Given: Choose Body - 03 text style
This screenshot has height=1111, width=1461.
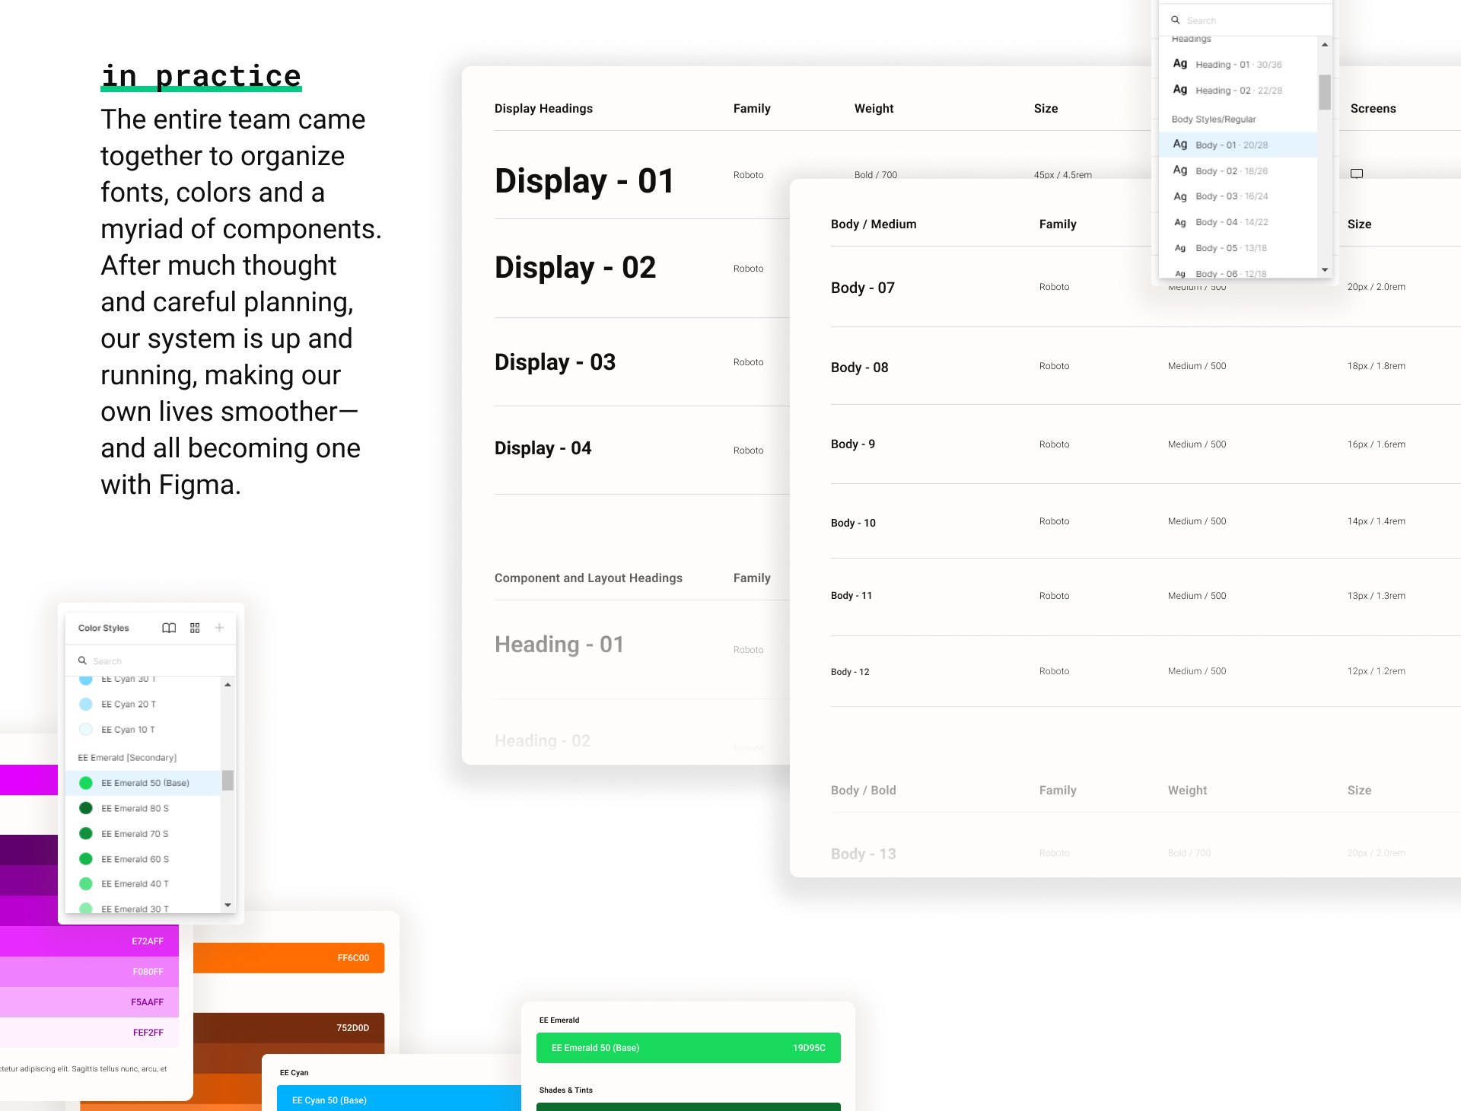Looking at the screenshot, I should (1237, 196).
